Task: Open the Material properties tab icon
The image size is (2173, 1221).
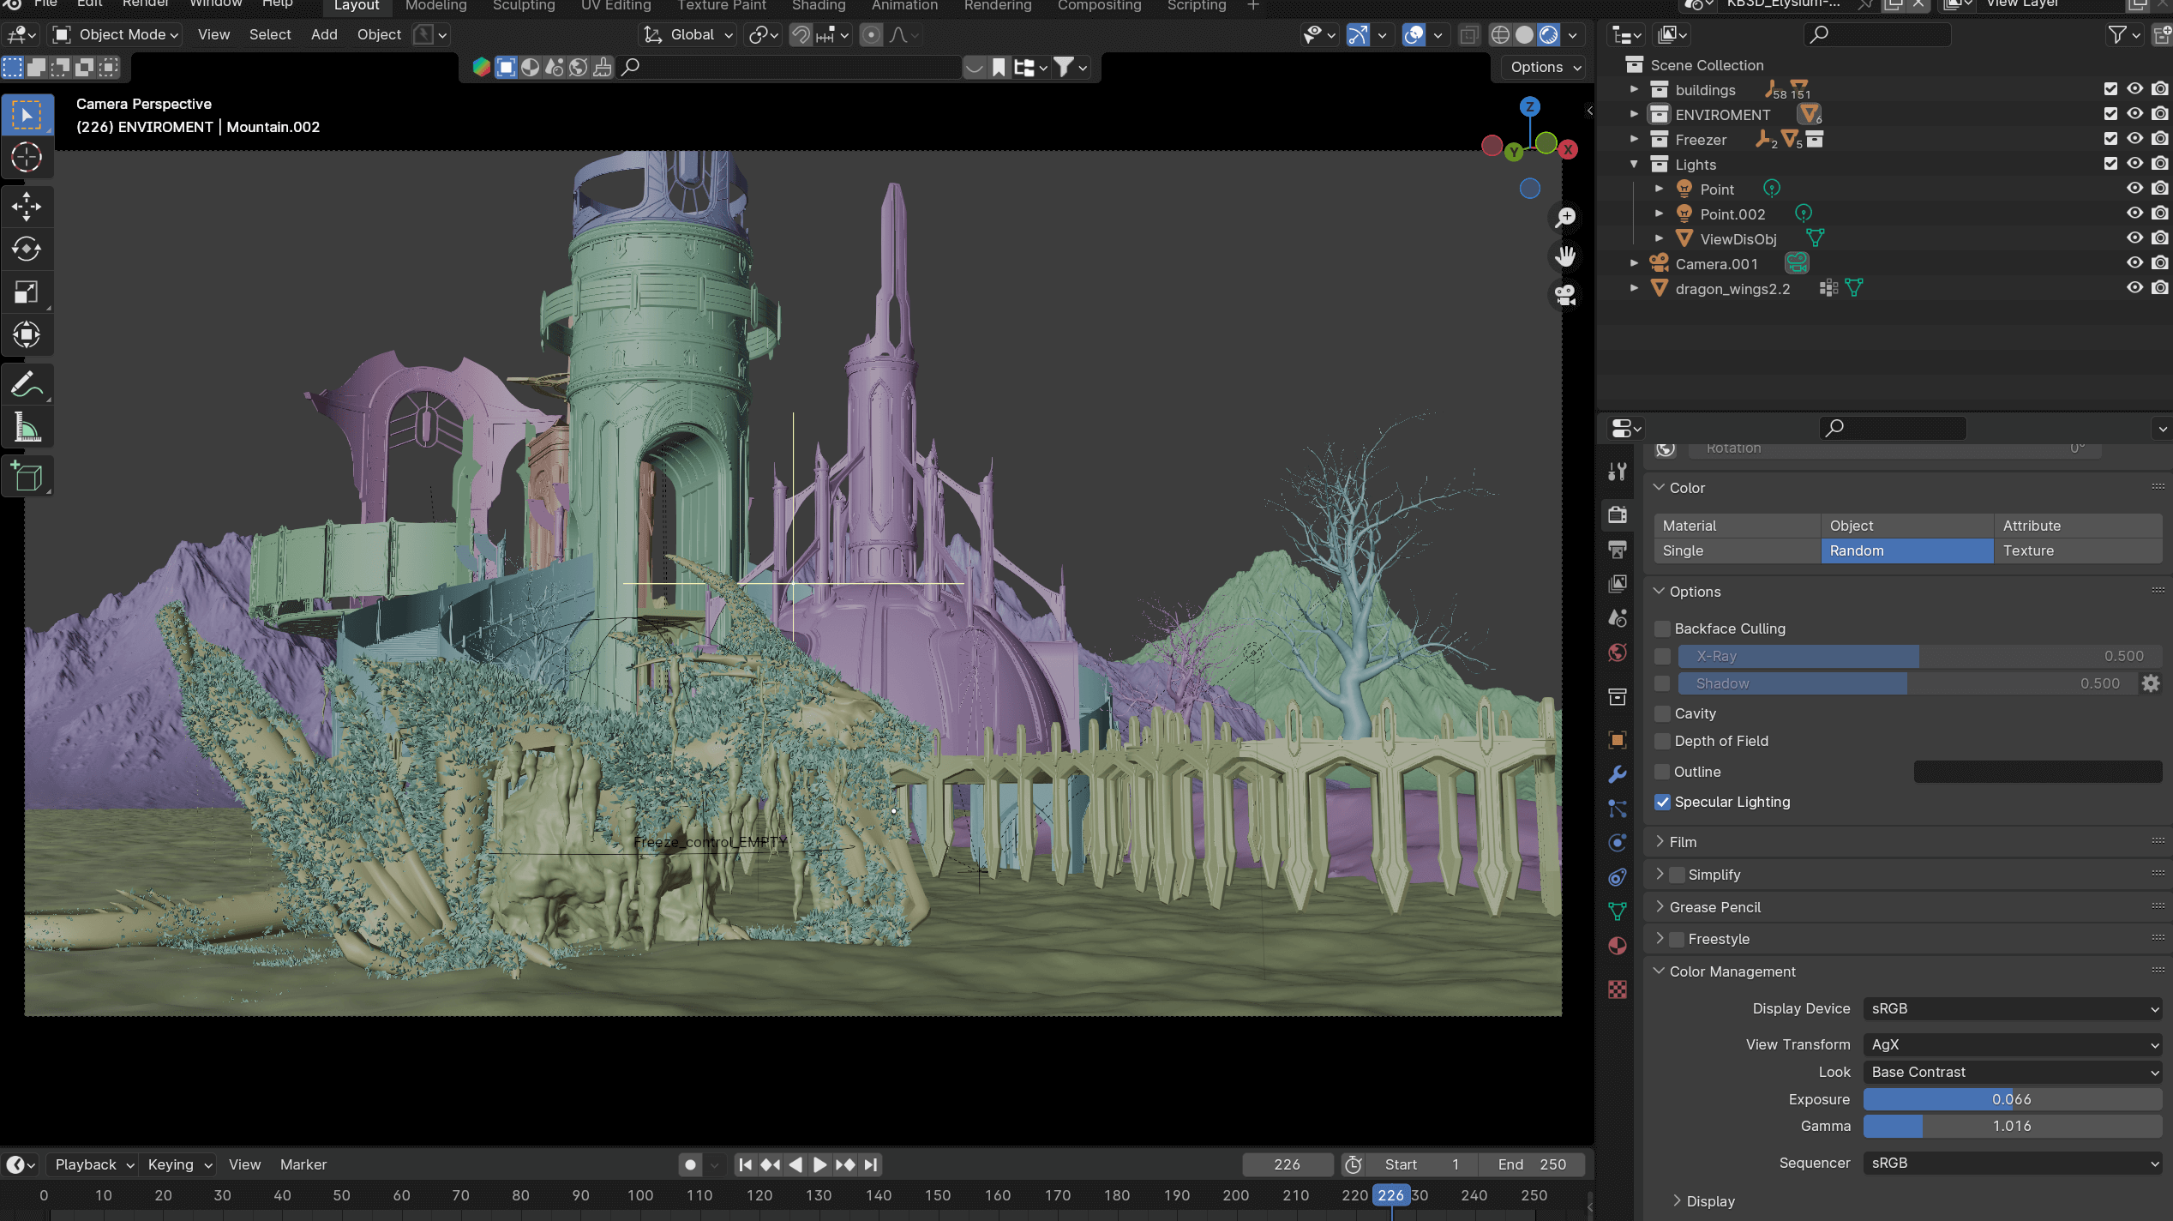Action: coord(1618,946)
